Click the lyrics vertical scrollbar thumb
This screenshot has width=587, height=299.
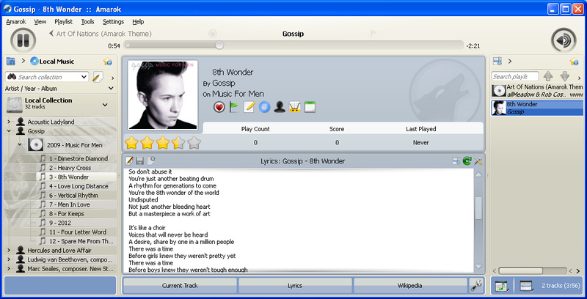478,208
